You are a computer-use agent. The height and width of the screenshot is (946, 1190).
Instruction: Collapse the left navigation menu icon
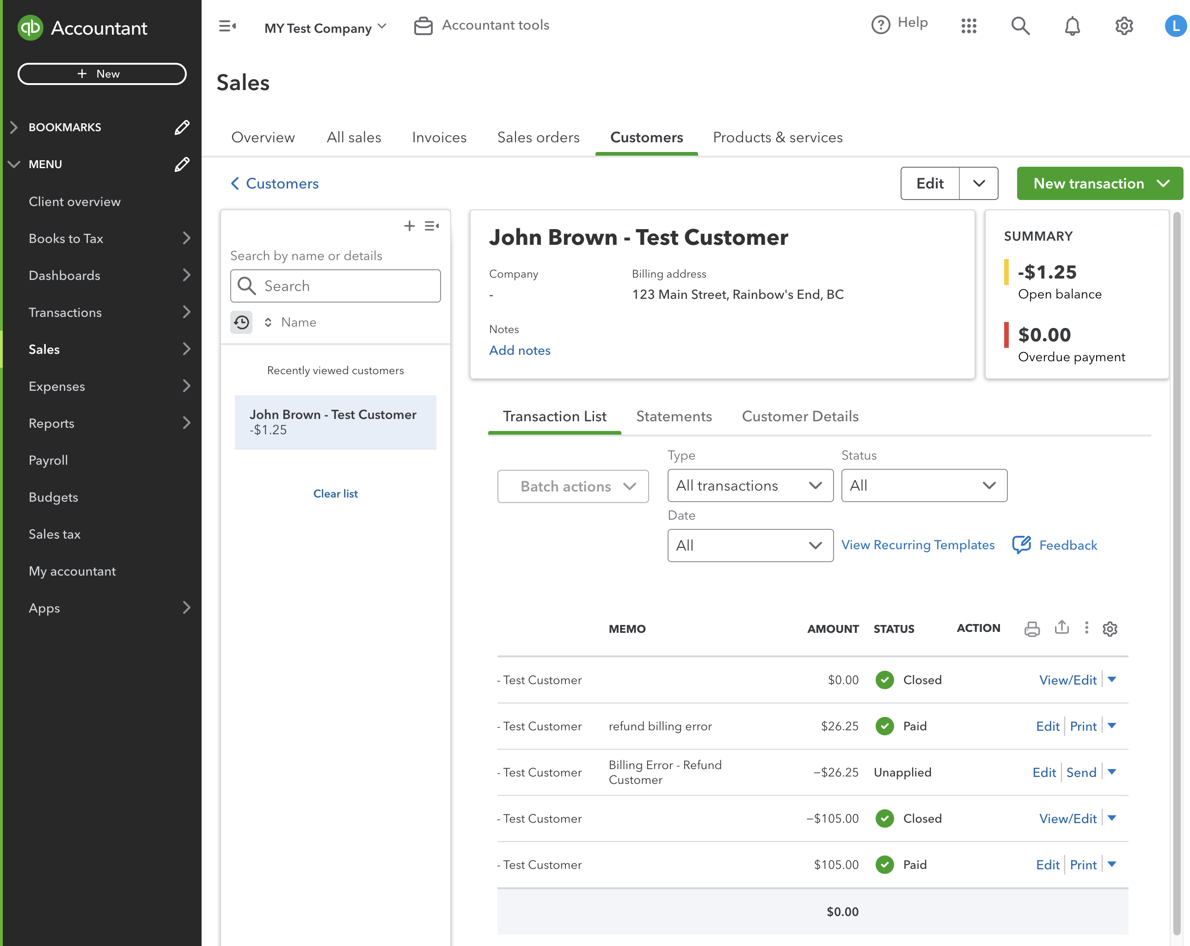tap(227, 26)
